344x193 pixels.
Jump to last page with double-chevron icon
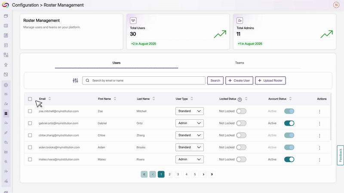(x=212, y=175)
